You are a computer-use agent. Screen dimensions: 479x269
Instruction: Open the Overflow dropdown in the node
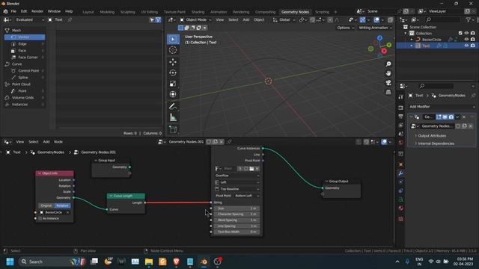tap(237, 176)
